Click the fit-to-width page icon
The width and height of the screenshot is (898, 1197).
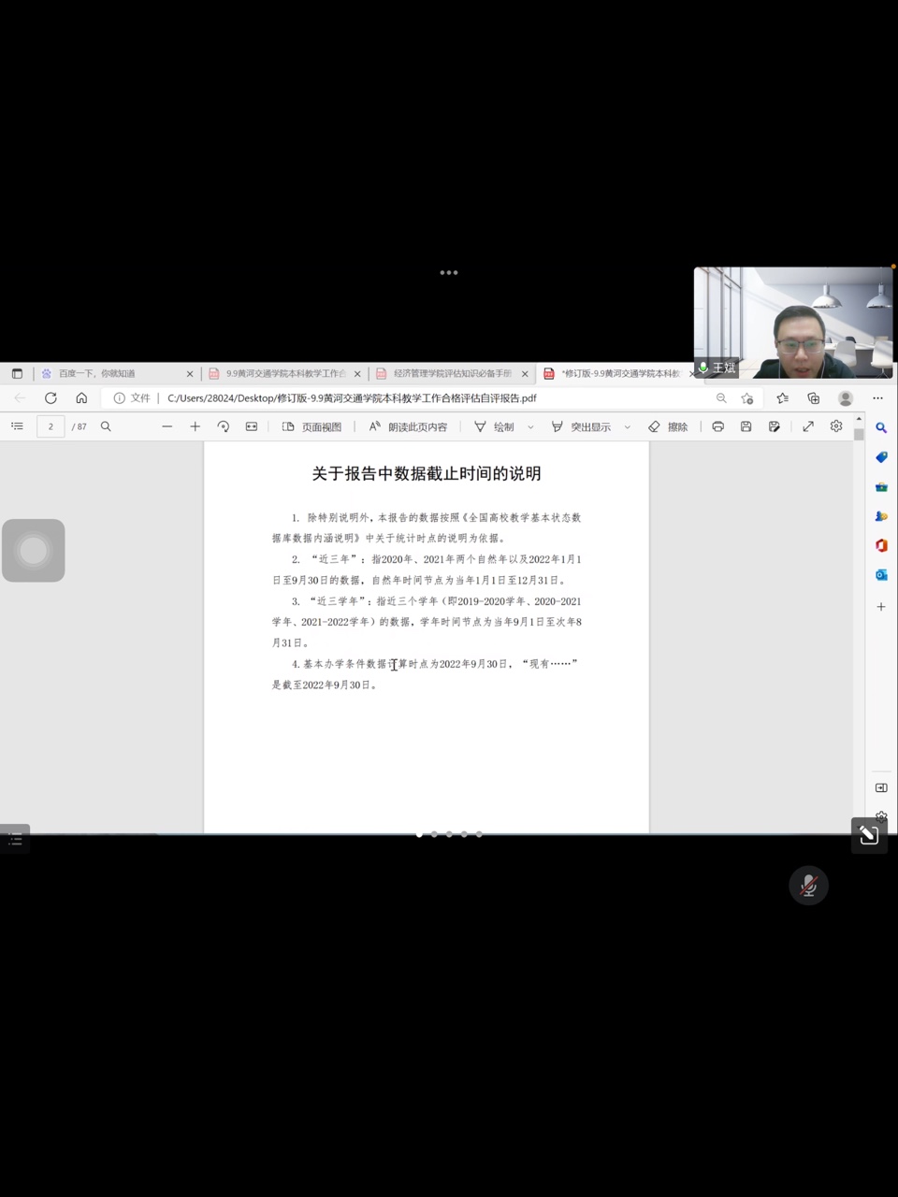[251, 426]
